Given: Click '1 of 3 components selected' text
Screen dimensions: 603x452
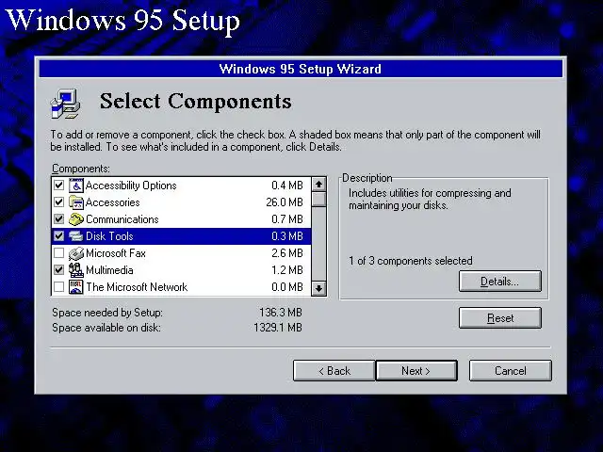Looking at the screenshot, I should [x=411, y=261].
